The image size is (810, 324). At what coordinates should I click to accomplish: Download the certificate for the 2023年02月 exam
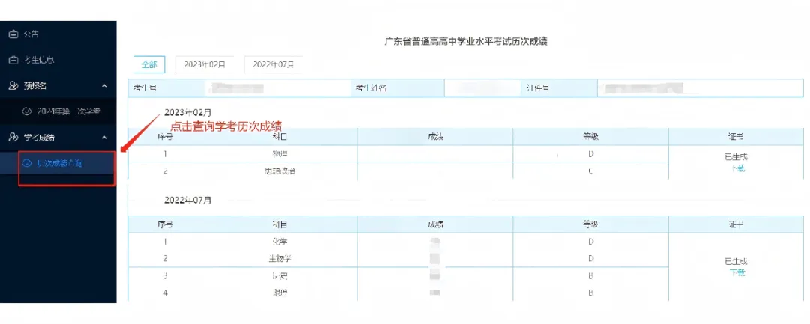(737, 168)
